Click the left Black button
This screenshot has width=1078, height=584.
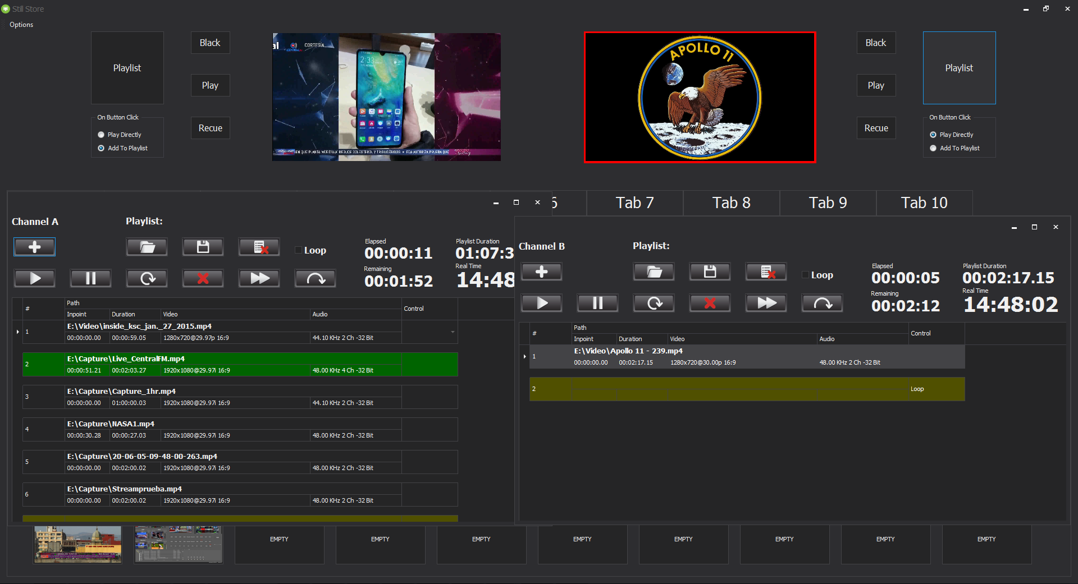pos(210,43)
